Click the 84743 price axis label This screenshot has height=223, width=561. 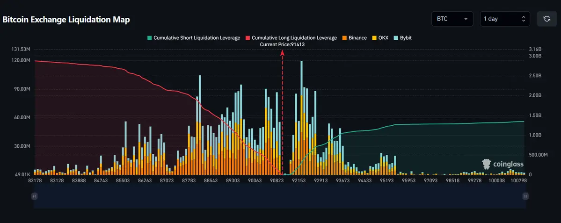point(101,181)
